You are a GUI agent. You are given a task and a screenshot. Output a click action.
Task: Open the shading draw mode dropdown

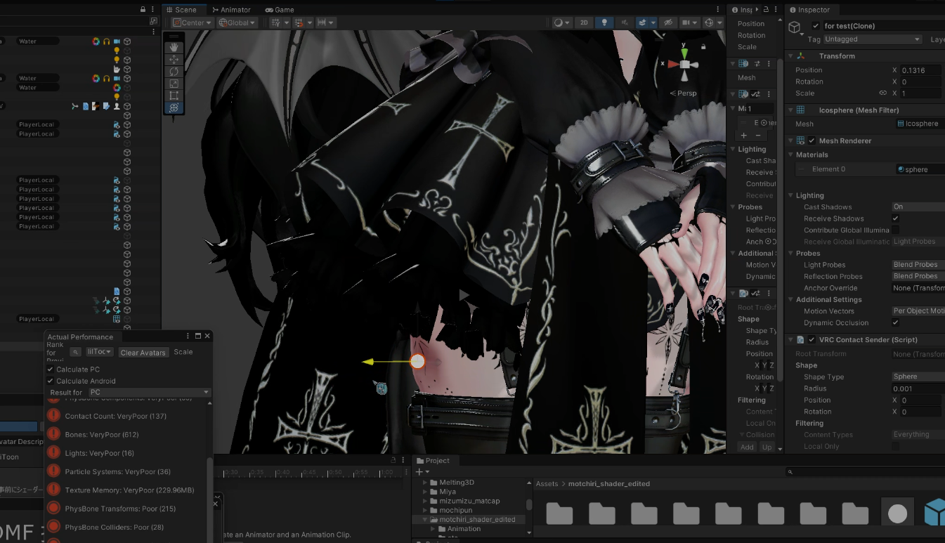pos(561,22)
